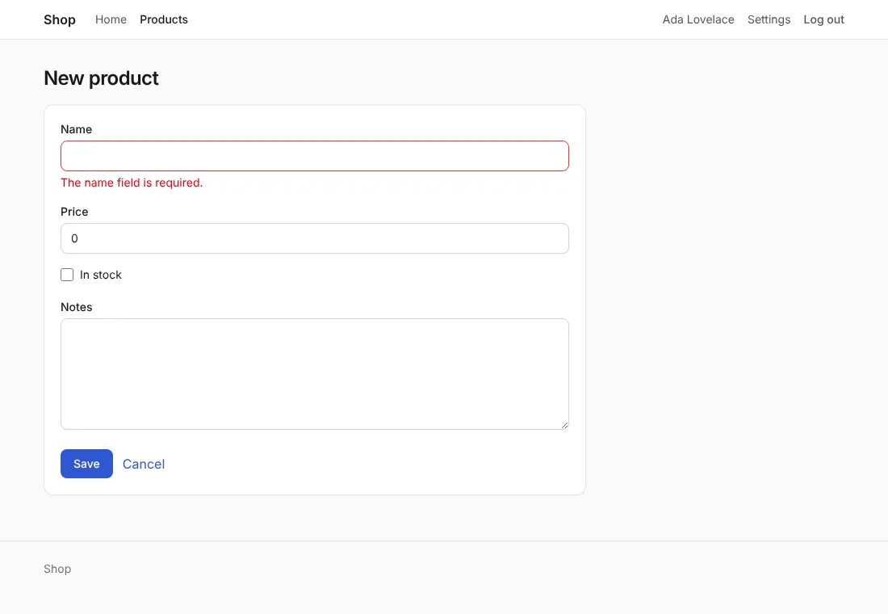Screen dimensions: 888x614
Task: Focus the Price input field
Action: click(314, 238)
